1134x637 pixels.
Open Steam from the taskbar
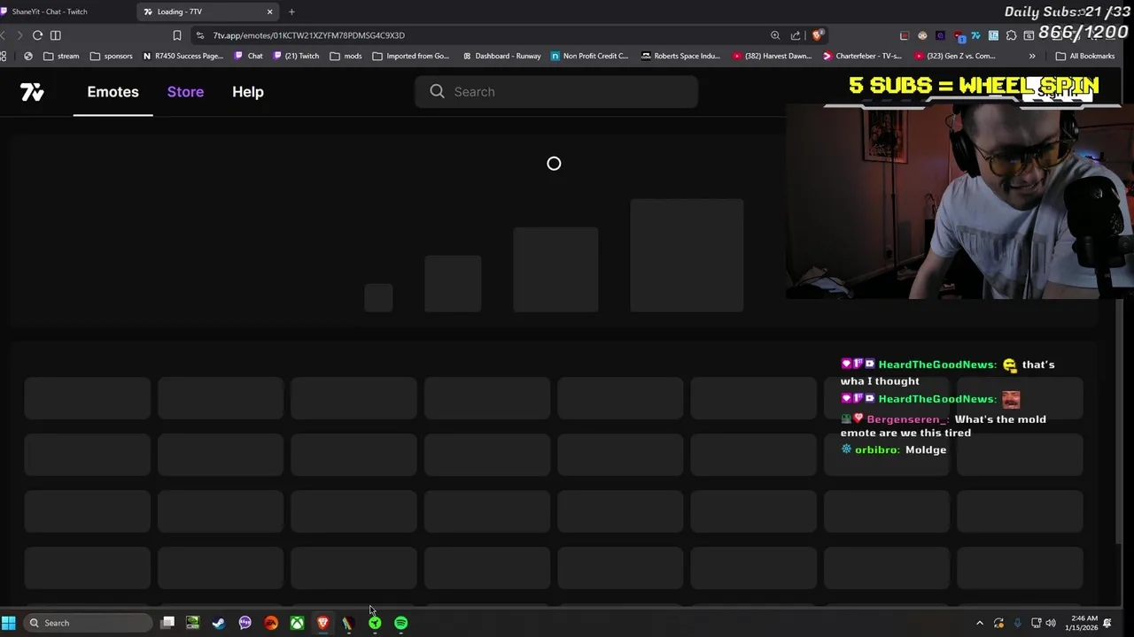pyautogui.click(x=219, y=623)
